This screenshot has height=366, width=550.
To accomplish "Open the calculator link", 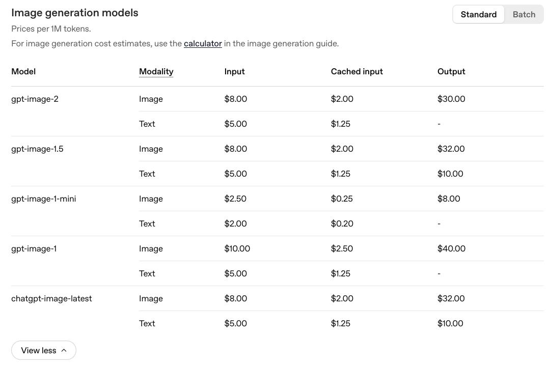I will (x=203, y=44).
